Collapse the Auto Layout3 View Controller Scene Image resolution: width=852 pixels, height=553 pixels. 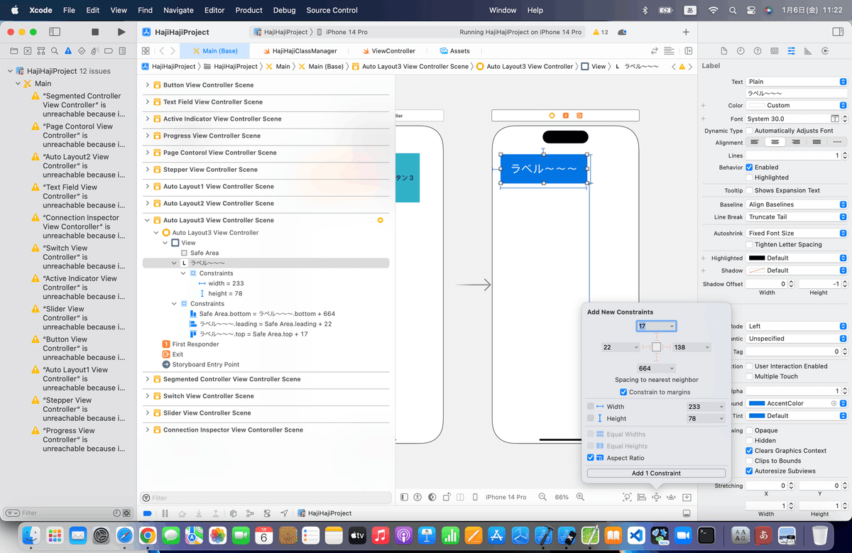point(148,220)
